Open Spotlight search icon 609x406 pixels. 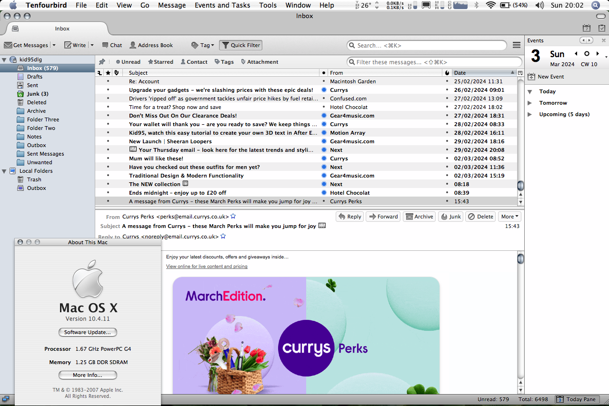[x=595, y=5]
